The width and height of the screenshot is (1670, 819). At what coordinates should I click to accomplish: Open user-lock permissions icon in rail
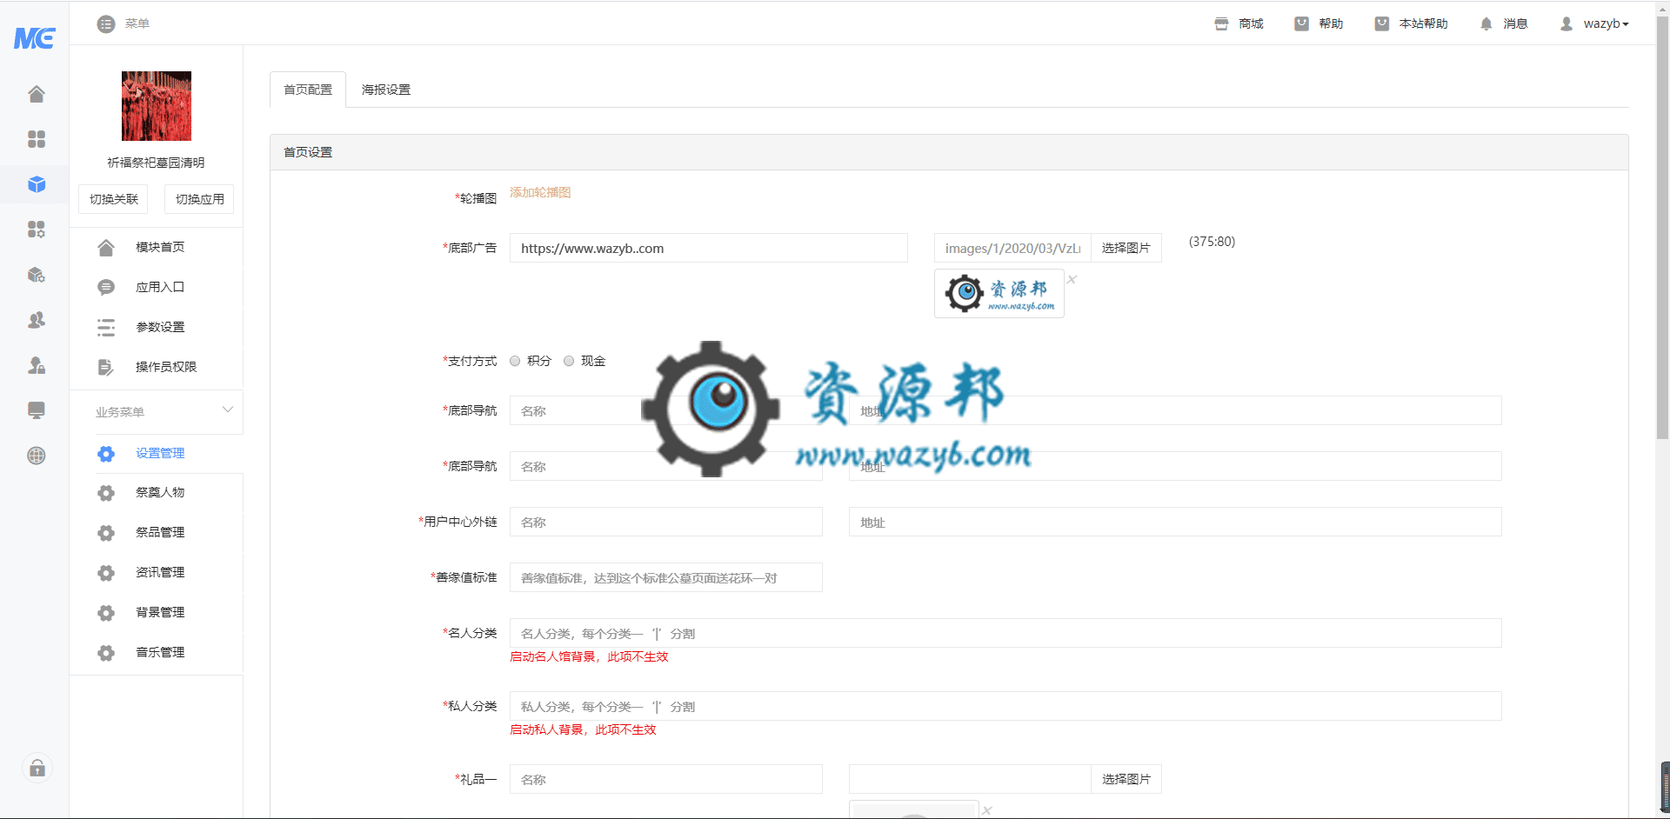click(37, 365)
